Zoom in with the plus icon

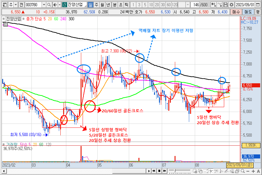click(253, 171)
